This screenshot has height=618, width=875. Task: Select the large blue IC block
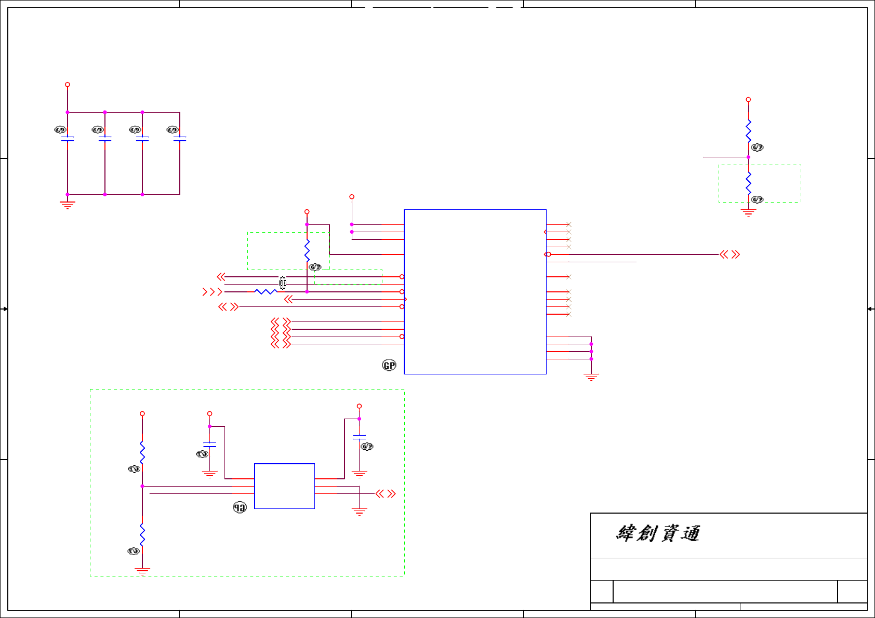[x=475, y=292]
